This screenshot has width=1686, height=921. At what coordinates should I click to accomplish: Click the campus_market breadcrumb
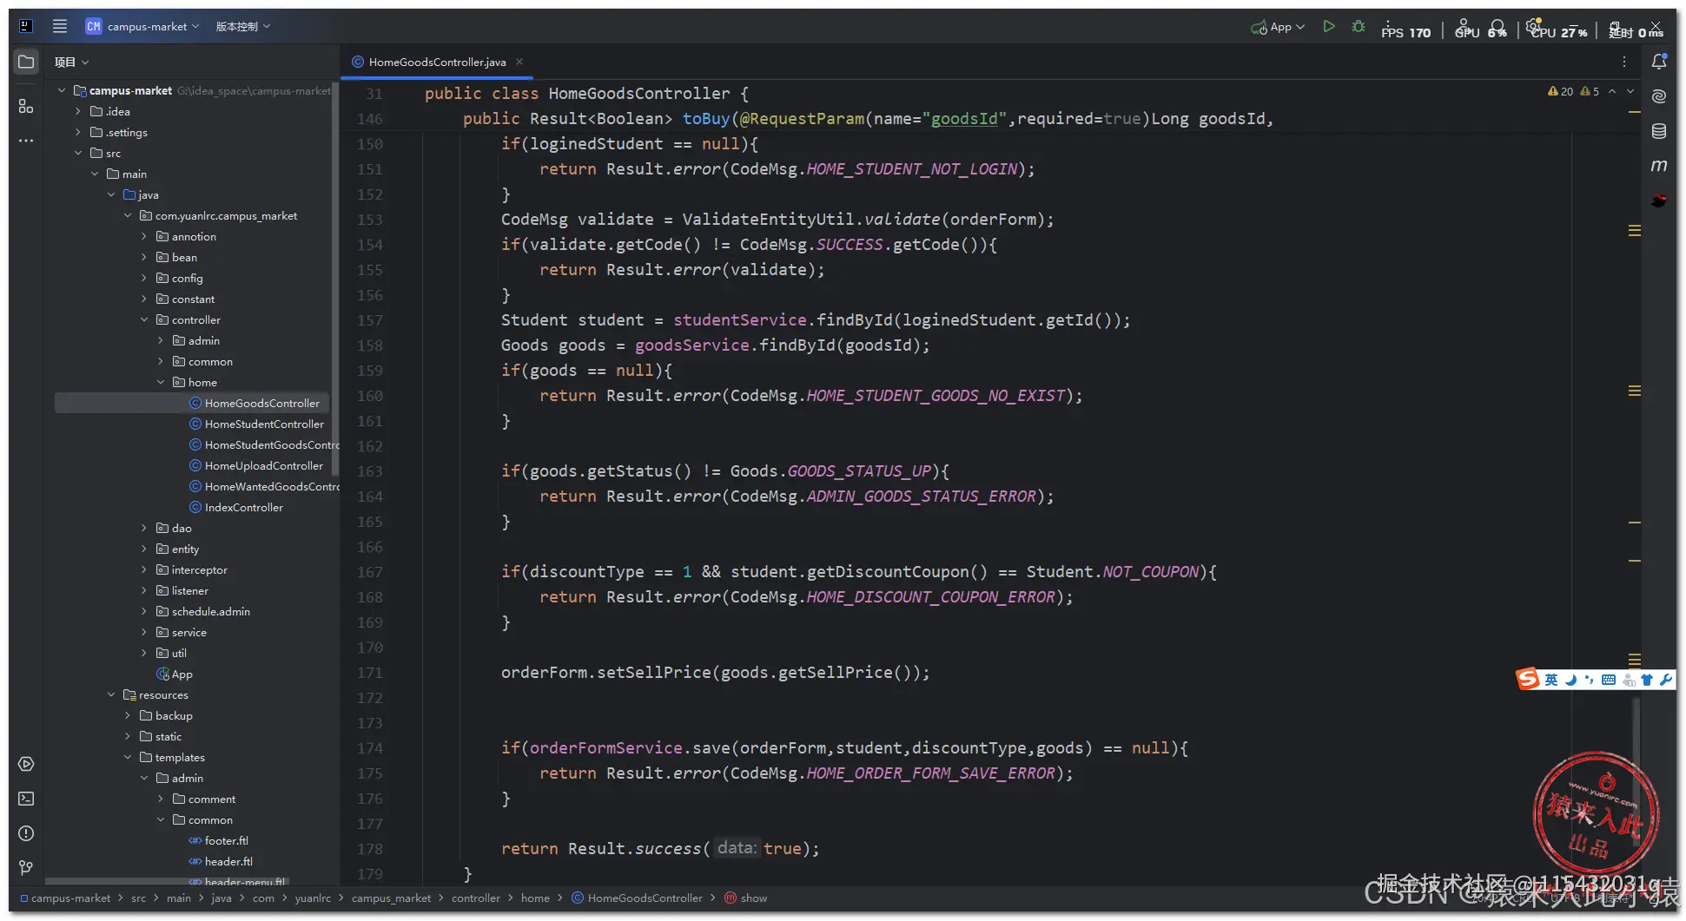coord(391,898)
